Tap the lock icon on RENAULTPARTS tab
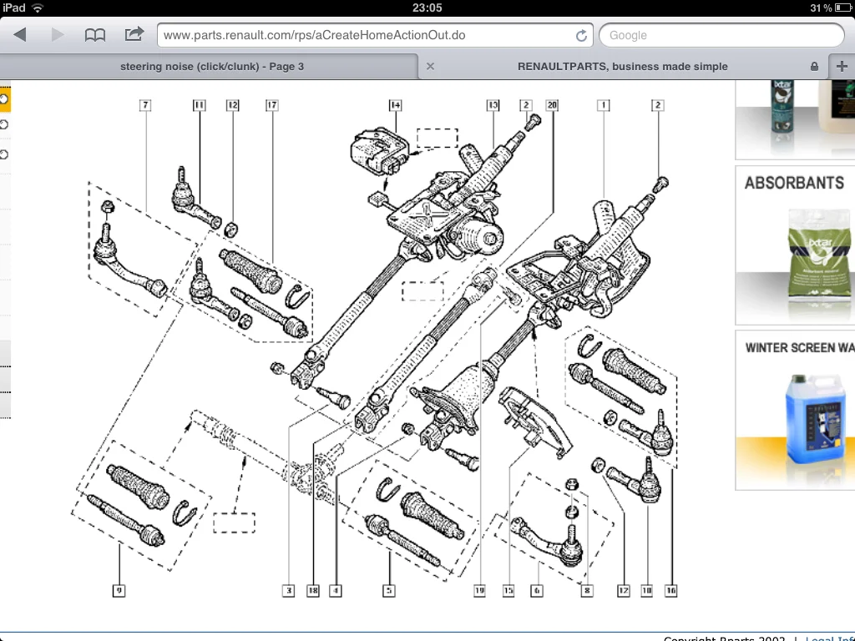This screenshot has height=641, width=855. pyautogui.click(x=814, y=67)
